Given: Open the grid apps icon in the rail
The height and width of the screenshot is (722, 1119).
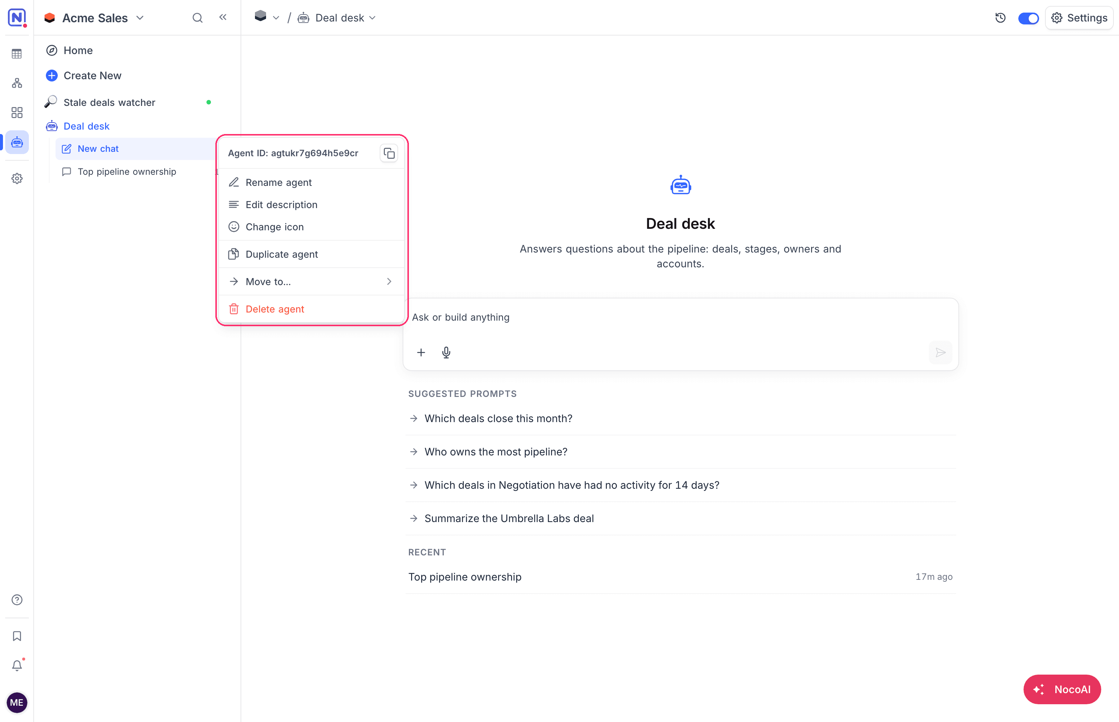Looking at the screenshot, I should tap(17, 113).
